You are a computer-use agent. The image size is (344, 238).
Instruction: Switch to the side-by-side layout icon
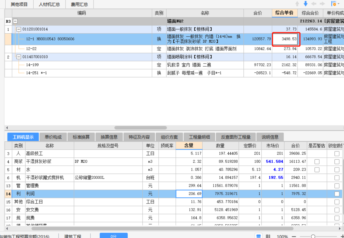pyautogui.click(x=268, y=236)
